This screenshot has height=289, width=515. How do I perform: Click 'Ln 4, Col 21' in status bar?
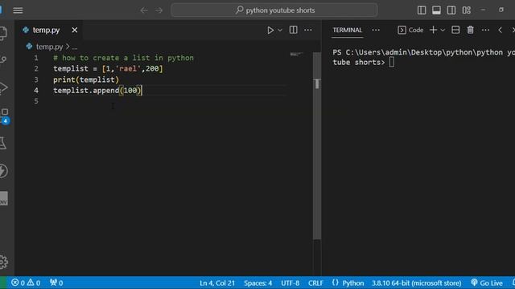click(x=217, y=283)
